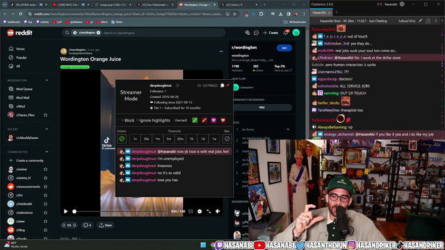Expand the 'be funny' rule
The width and height of the screenshot is (445, 250).
pos(288,129)
